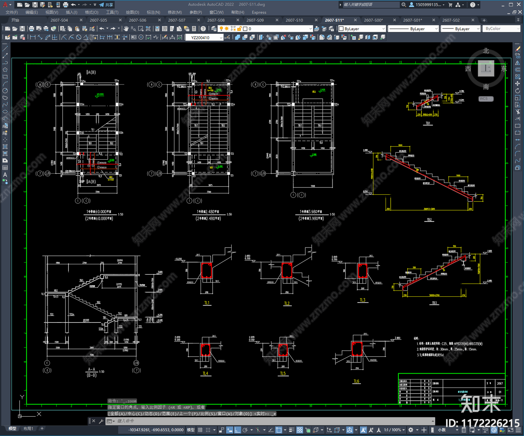Open the Help question mark icon
Viewport: 524px width, 436px height.
click(x=203, y=29)
